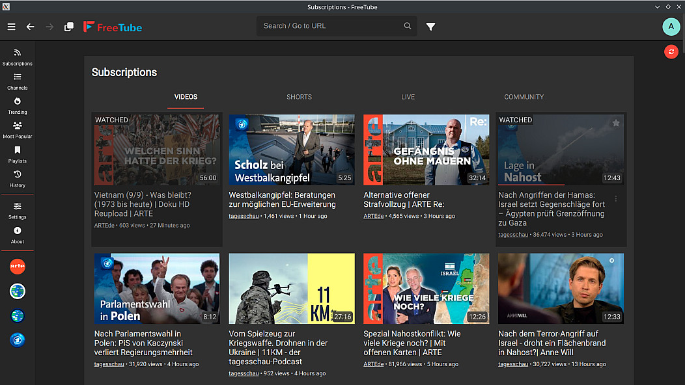Screen dimensions: 685x385
Task: Go to Most Popular in sidebar
Action: point(18,129)
